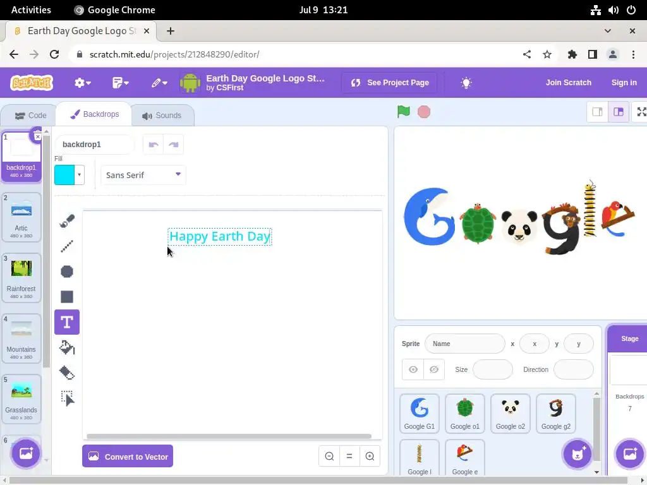The image size is (647, 485).
Task: Select the Line tool
Action: point(67,246)
